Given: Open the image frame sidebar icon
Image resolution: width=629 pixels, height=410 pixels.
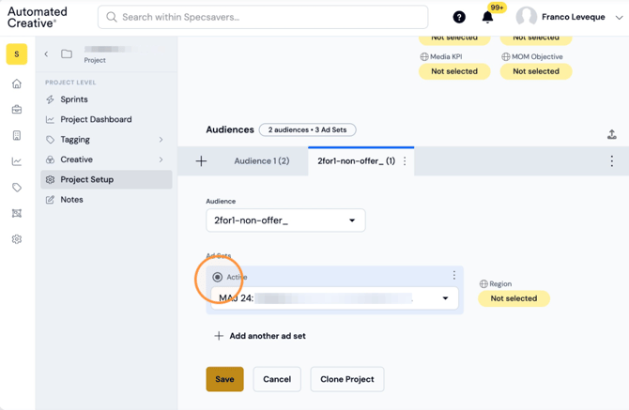Looking at the screenshot, I should tap(17, 213).
